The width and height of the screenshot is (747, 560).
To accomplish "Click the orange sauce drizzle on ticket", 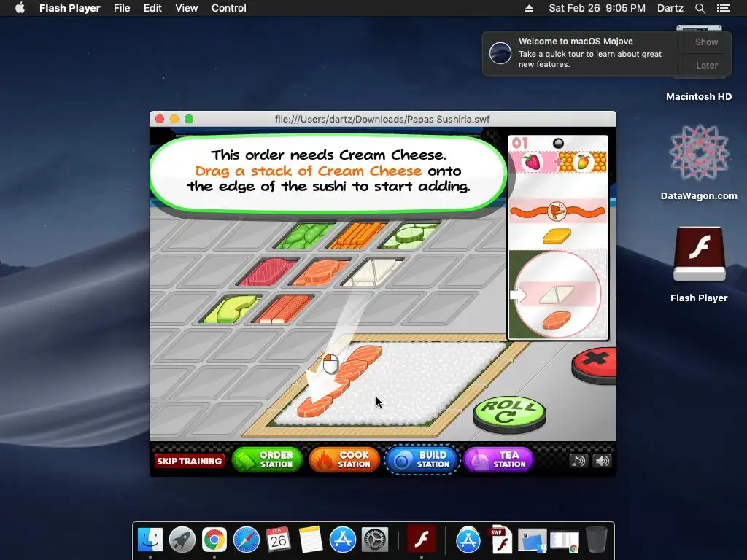I will coord(557,211).
